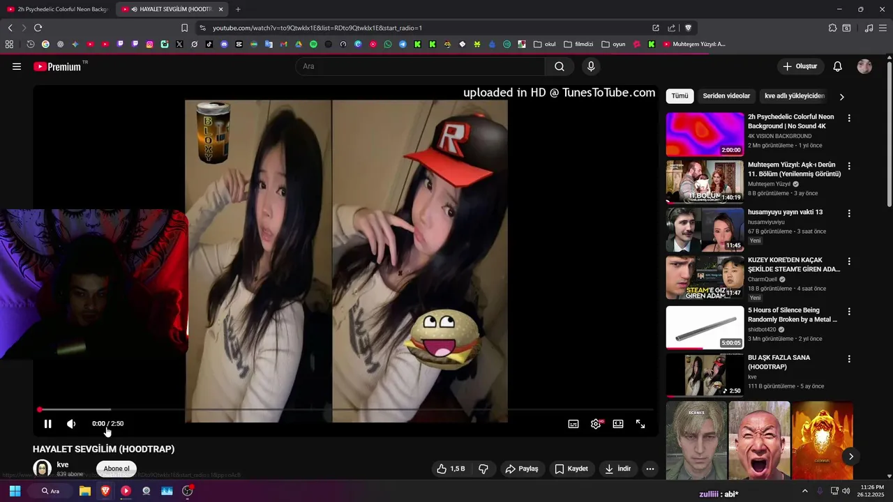Click the youtube.com address bar URL
The width and height of the screenshot is (893, 502).
tap(317, 28)
